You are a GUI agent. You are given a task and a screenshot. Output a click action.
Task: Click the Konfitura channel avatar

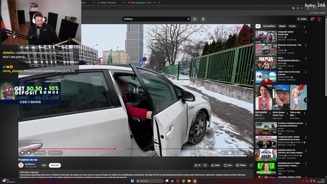[21, 165]
